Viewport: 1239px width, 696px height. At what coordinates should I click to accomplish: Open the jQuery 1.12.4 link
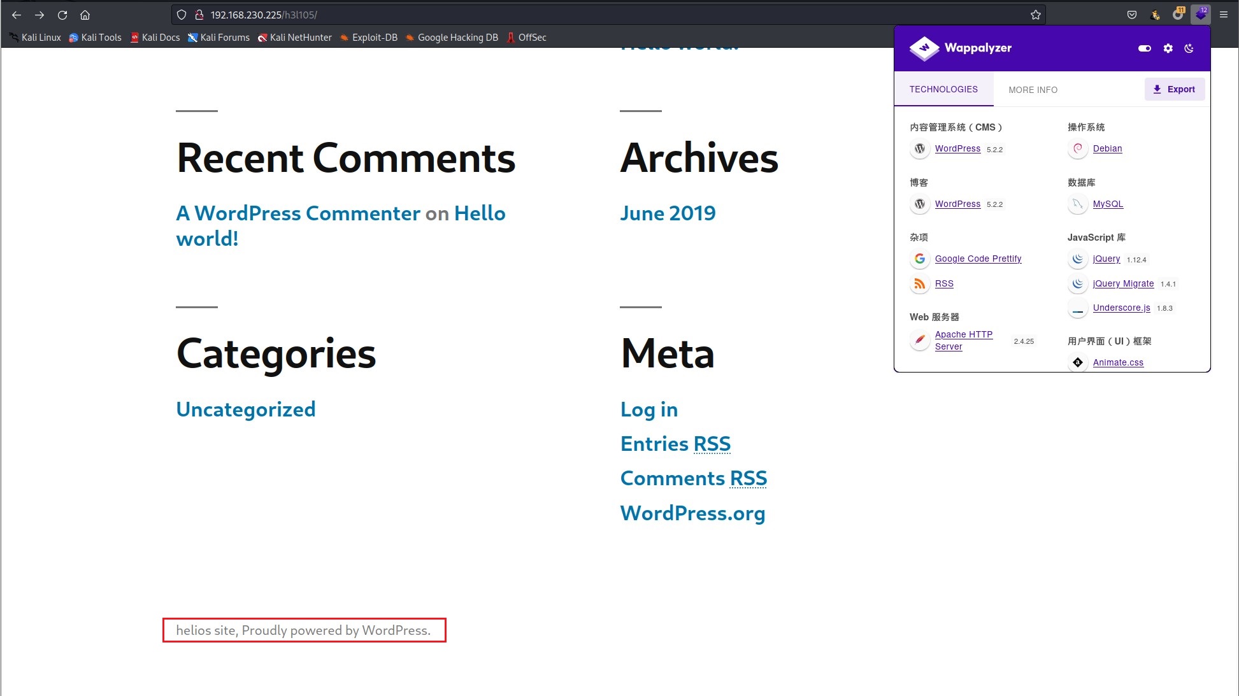(x=1107, y=259)
